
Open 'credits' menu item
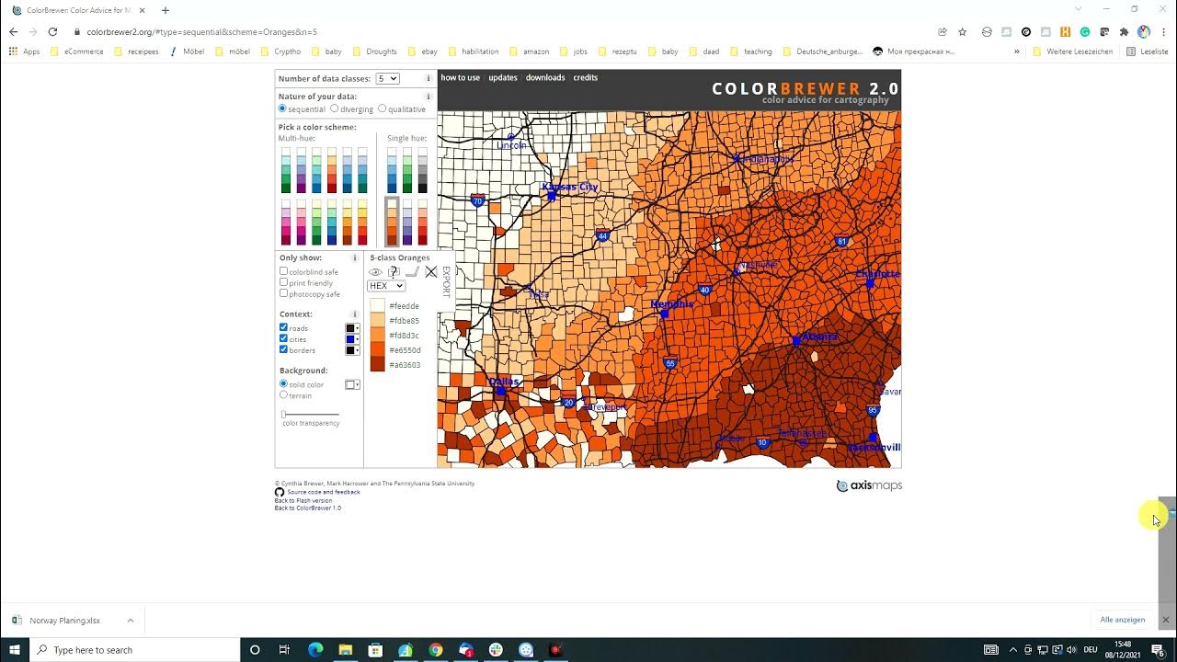586,77
